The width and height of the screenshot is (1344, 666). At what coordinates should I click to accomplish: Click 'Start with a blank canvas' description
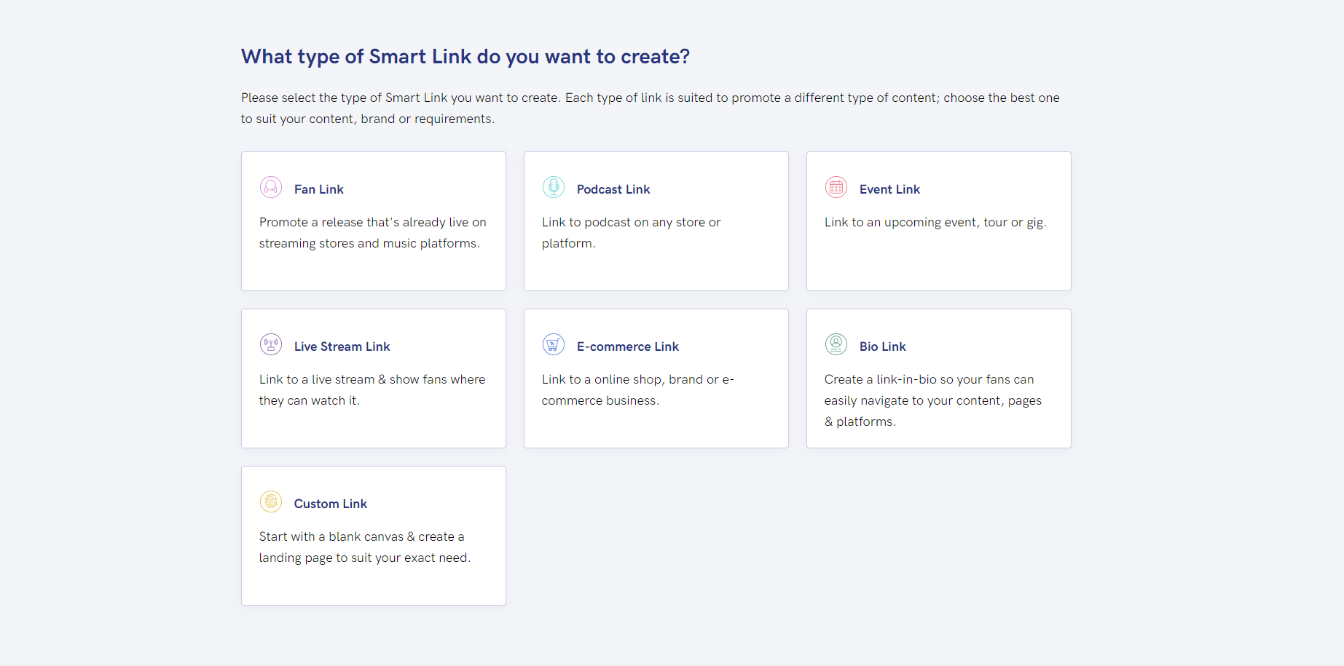tap(365, 547)
